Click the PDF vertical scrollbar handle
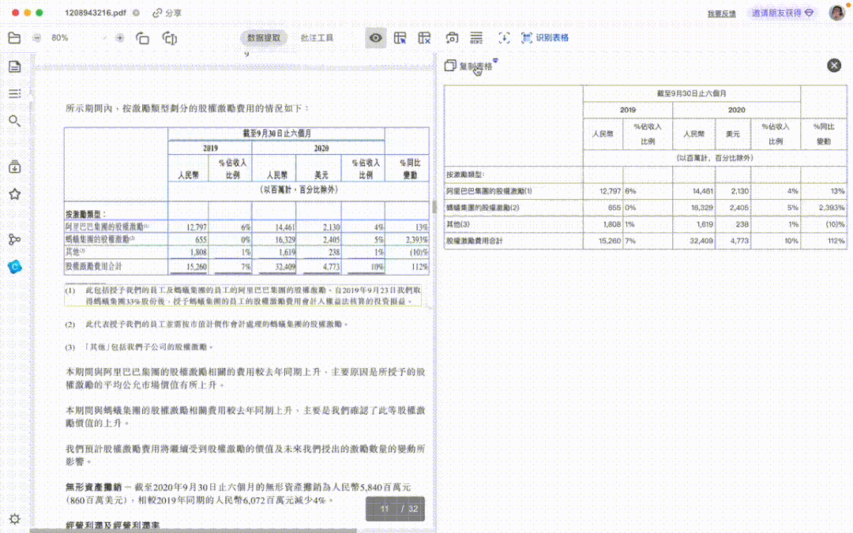Image resolution: width=853 pixels, height=533 pixels. tap(434, 206)
